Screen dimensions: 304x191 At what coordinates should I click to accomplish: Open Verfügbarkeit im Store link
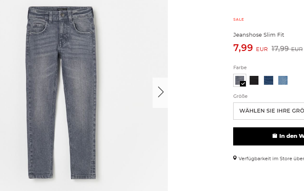(x=271, y=159)
